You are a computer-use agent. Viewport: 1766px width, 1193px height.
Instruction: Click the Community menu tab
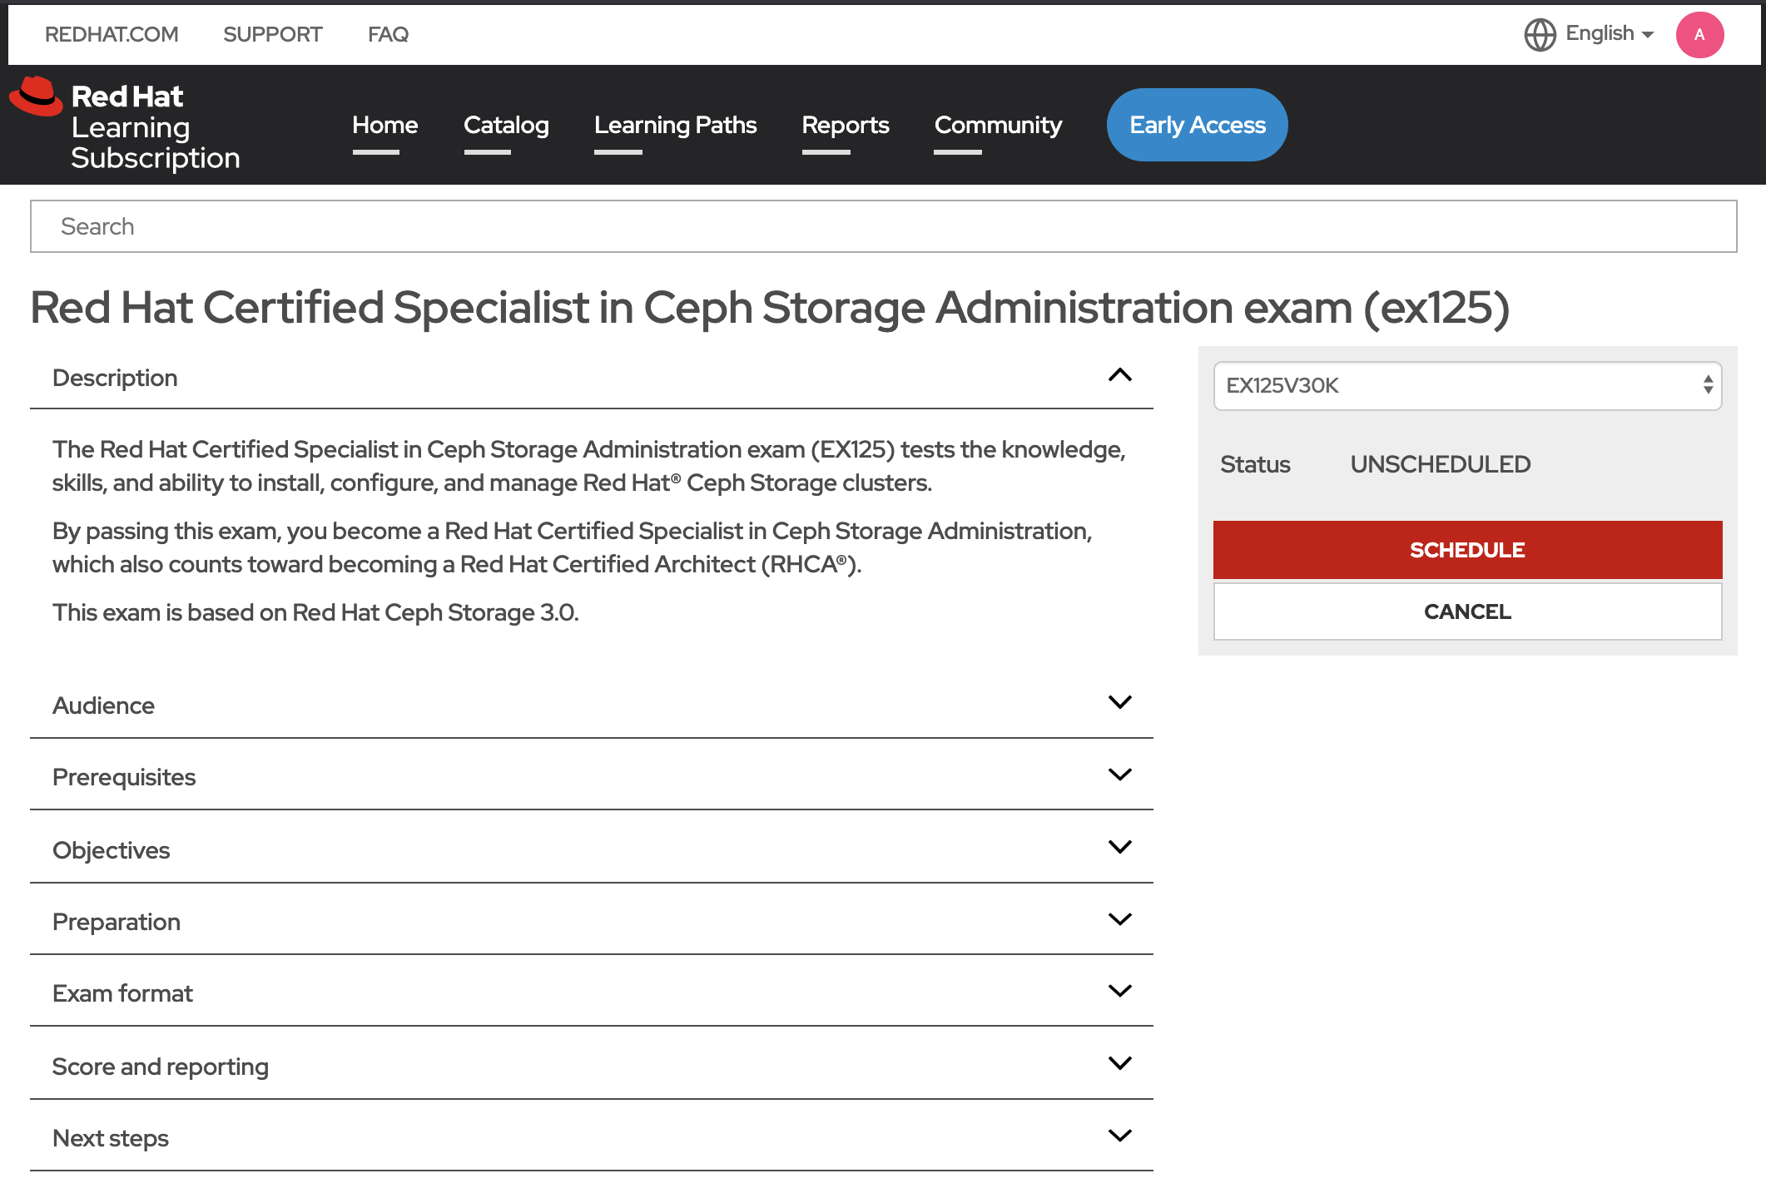(998, 124)
